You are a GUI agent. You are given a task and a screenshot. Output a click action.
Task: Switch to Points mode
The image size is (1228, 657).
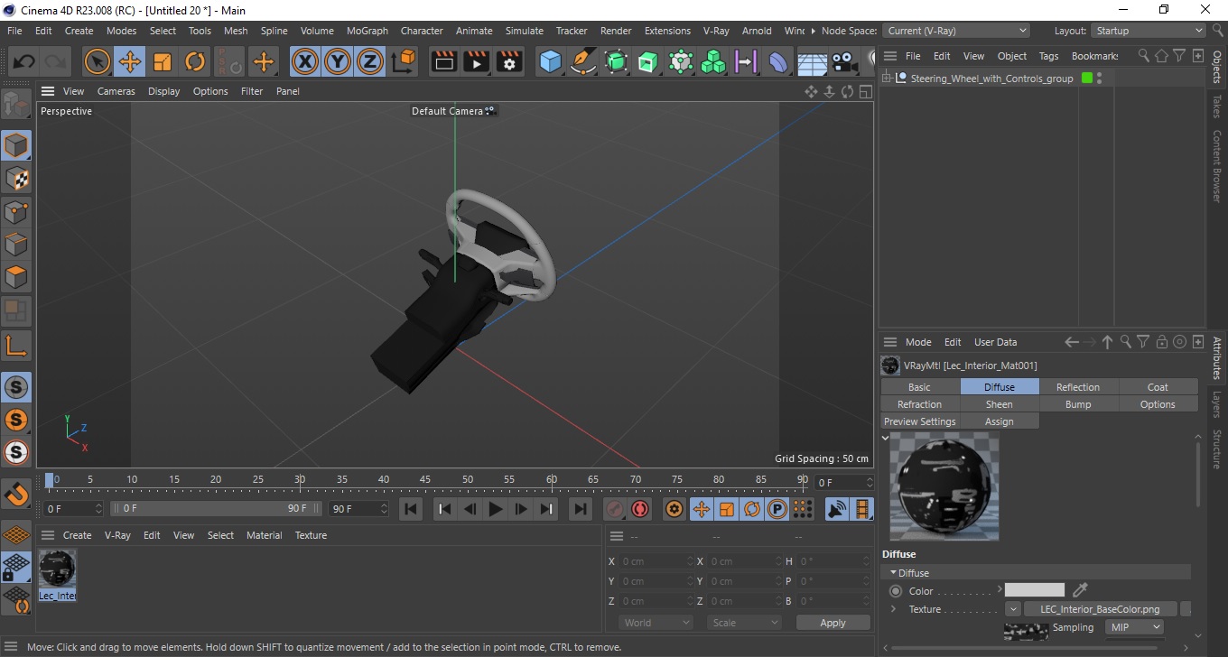16,212
